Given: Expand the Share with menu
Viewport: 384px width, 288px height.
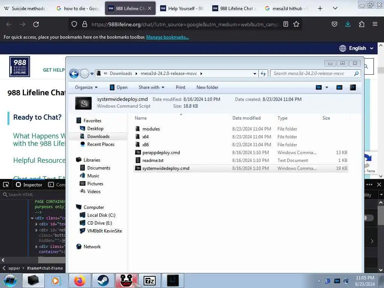Looking at the screenshot, I should [151, 87].
